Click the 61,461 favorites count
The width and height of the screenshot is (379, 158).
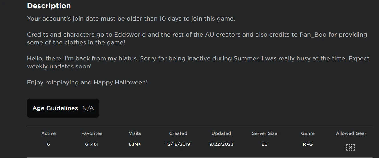92,144
